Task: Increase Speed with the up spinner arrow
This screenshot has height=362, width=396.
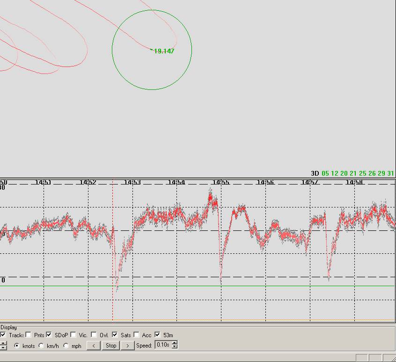Action: [x=175, y=344]
